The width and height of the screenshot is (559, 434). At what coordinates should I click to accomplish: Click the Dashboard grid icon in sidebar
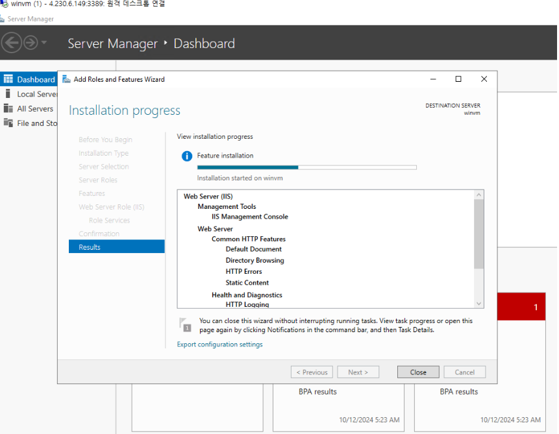(x=8, y=79)
